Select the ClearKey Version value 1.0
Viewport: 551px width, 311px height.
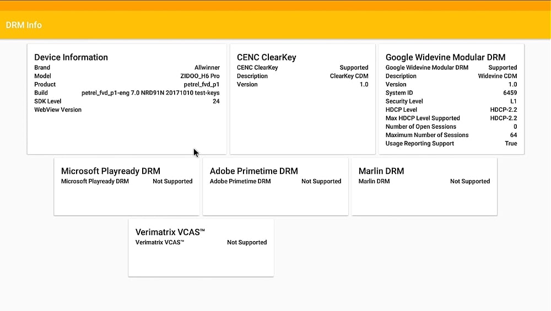tap(364, 84)
